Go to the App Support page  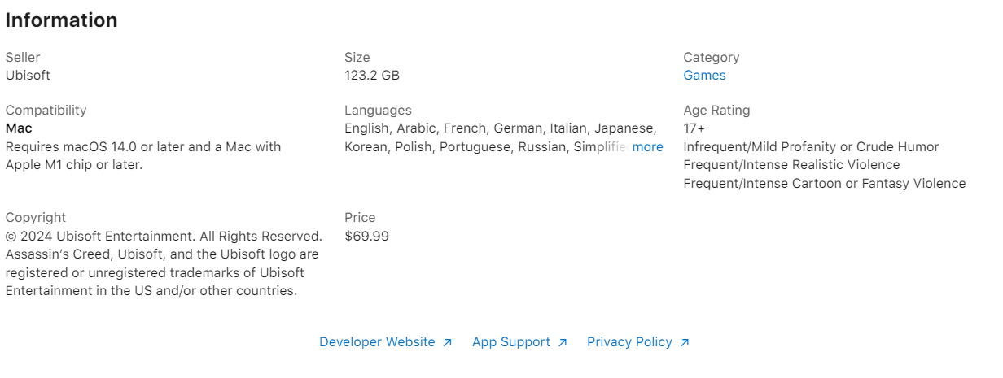(511, 342)
